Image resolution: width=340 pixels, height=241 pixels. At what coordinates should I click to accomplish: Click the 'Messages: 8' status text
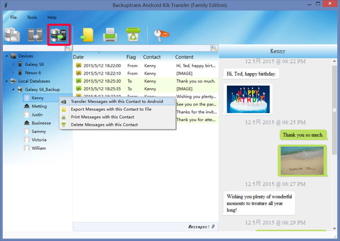pos(201,226)
